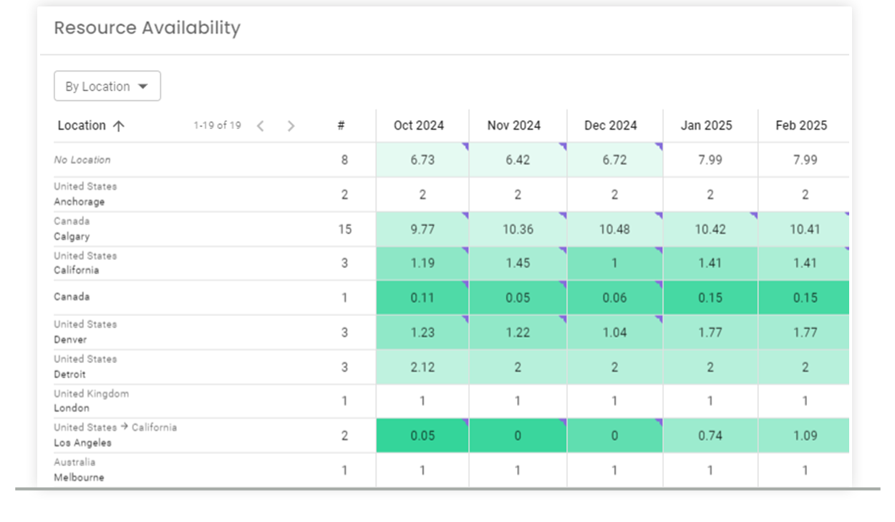The image size is (895, 522).
Task: Click the 1-19 of 19 pagination label
Action: point(216,125)
